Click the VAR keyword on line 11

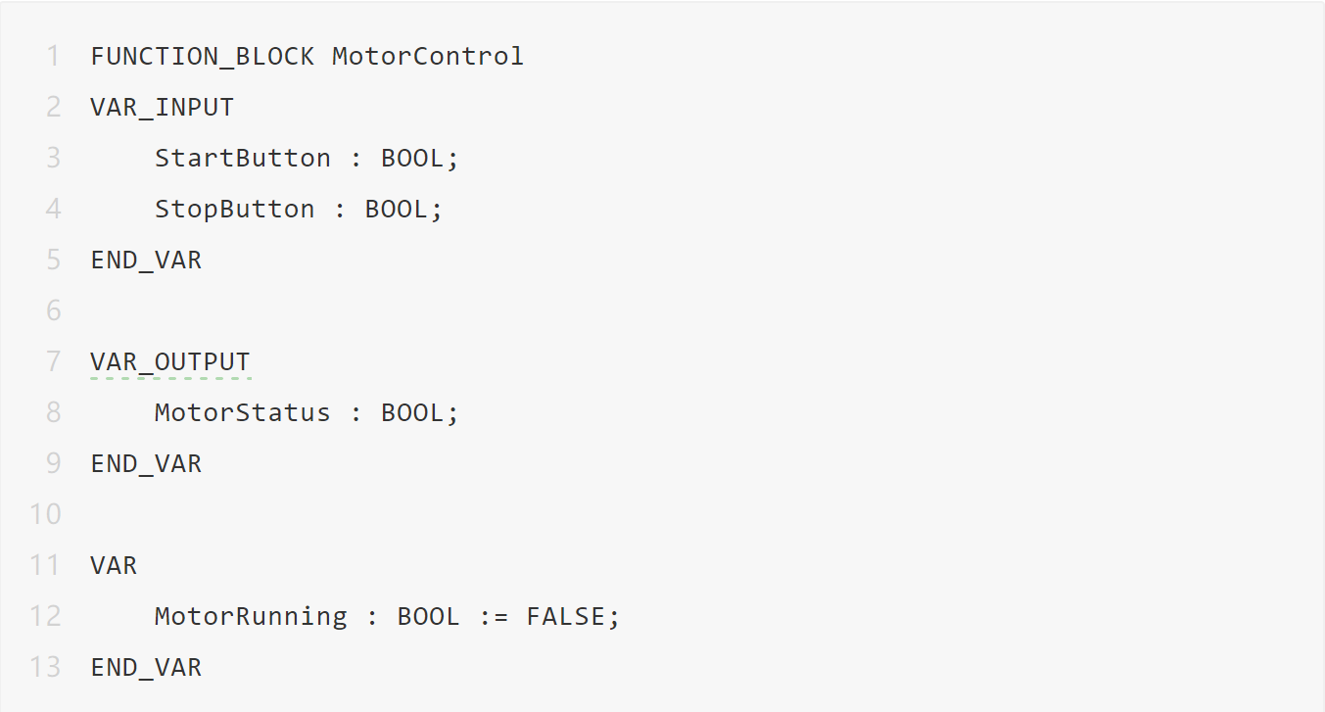(114, 565)
